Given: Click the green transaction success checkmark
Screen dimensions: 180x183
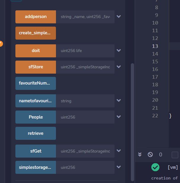Looking at the screenshot, I should click(x=155, y=167).
